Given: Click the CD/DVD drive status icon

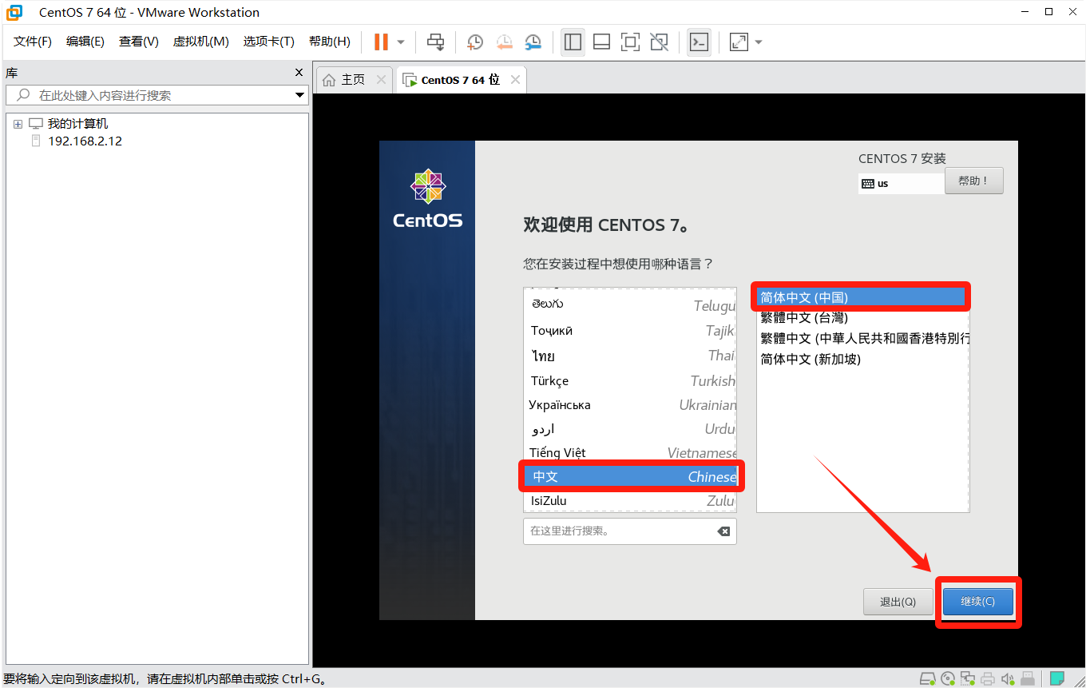Looking at the screenshot, I should 947,678.
